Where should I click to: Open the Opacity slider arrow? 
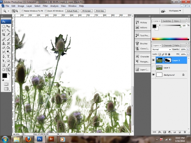188,50
